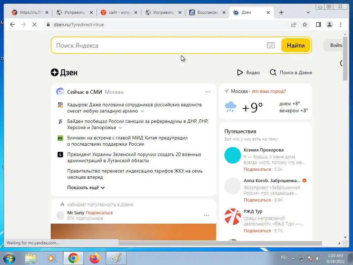This screenshot has width=353, height=265.
Task: Open Firefox from the taskbar
Action: [x=94, y=258]
